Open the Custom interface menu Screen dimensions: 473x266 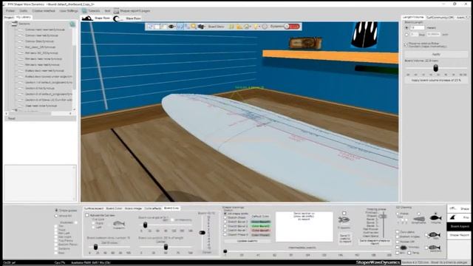[x=44, y=11]
